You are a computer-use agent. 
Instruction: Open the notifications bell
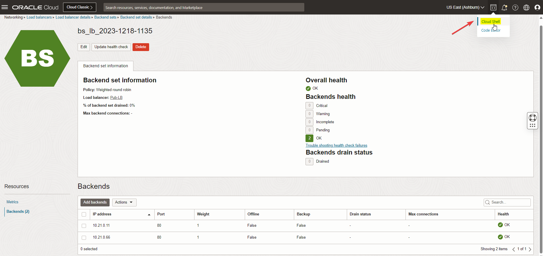(x=504, y=8)
